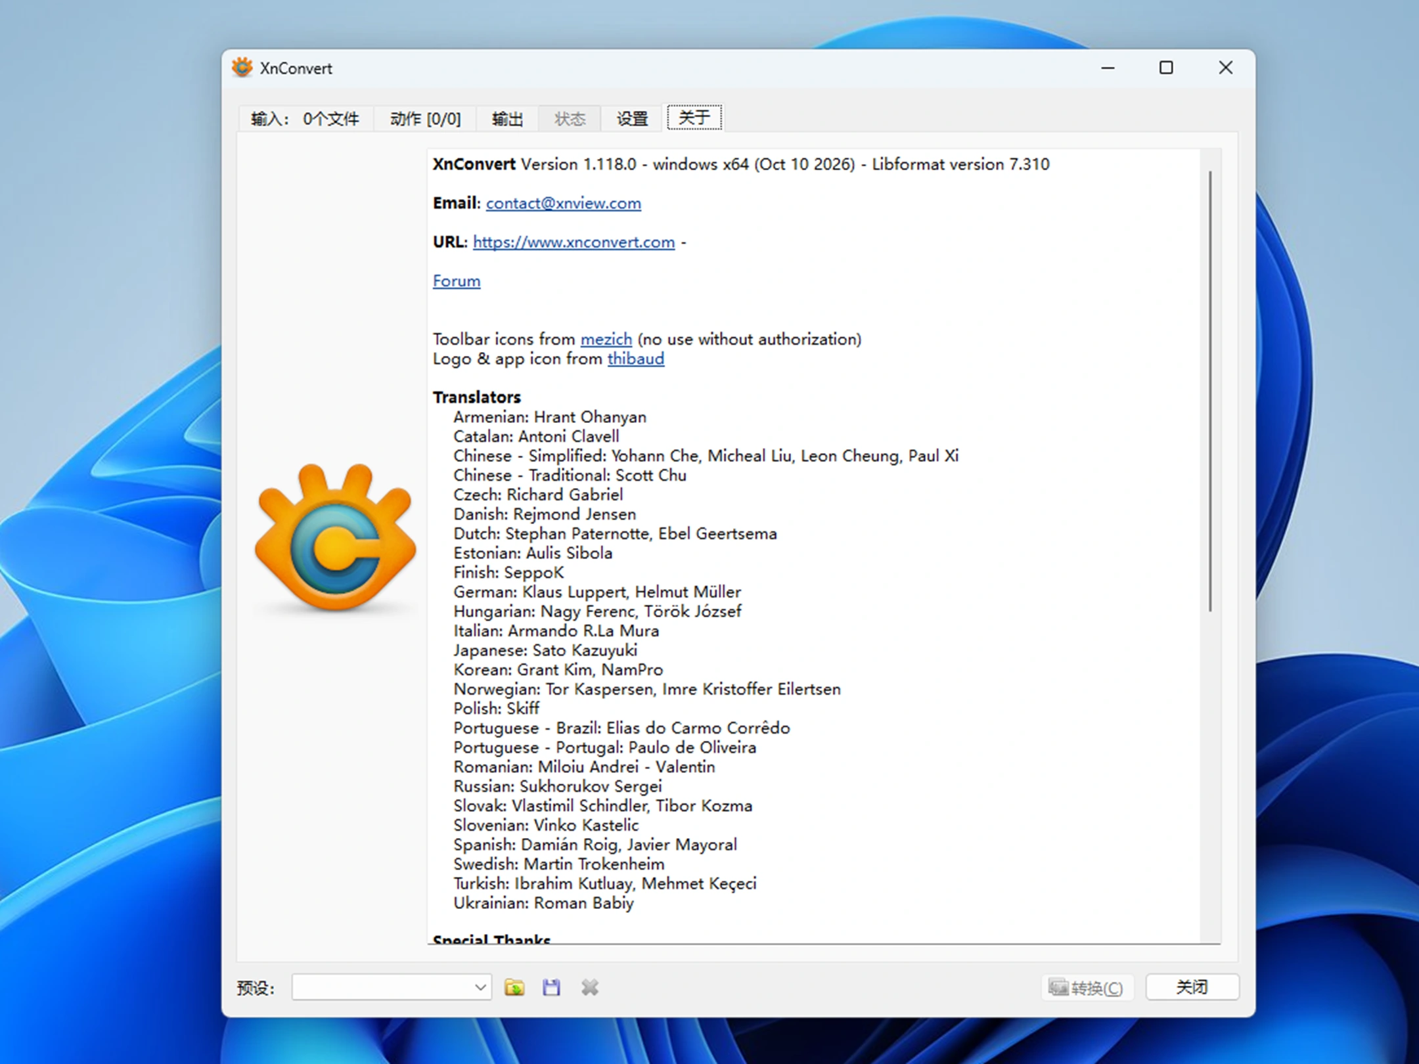Image resolution: width=1419 pixels, height=1064 pixels.
Task: Close the XnConvert window with X
Action: [x=1225, y=68]
